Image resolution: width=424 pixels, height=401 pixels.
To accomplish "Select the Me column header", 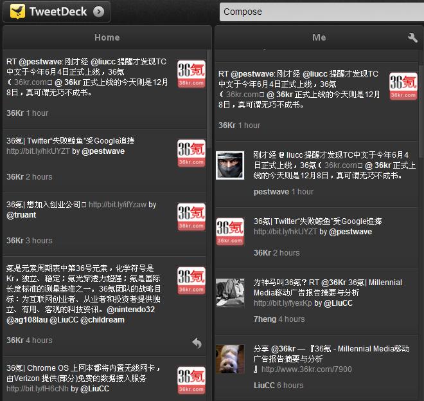I will (x=319, y=37).
